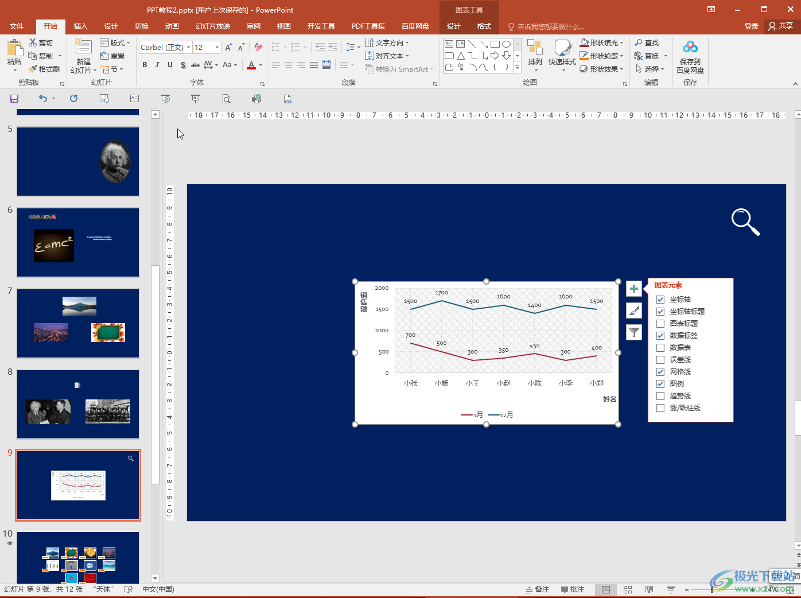Open the 插入 ribbon tab
This screenshot has width=801, height=598.
coord(80,26)
